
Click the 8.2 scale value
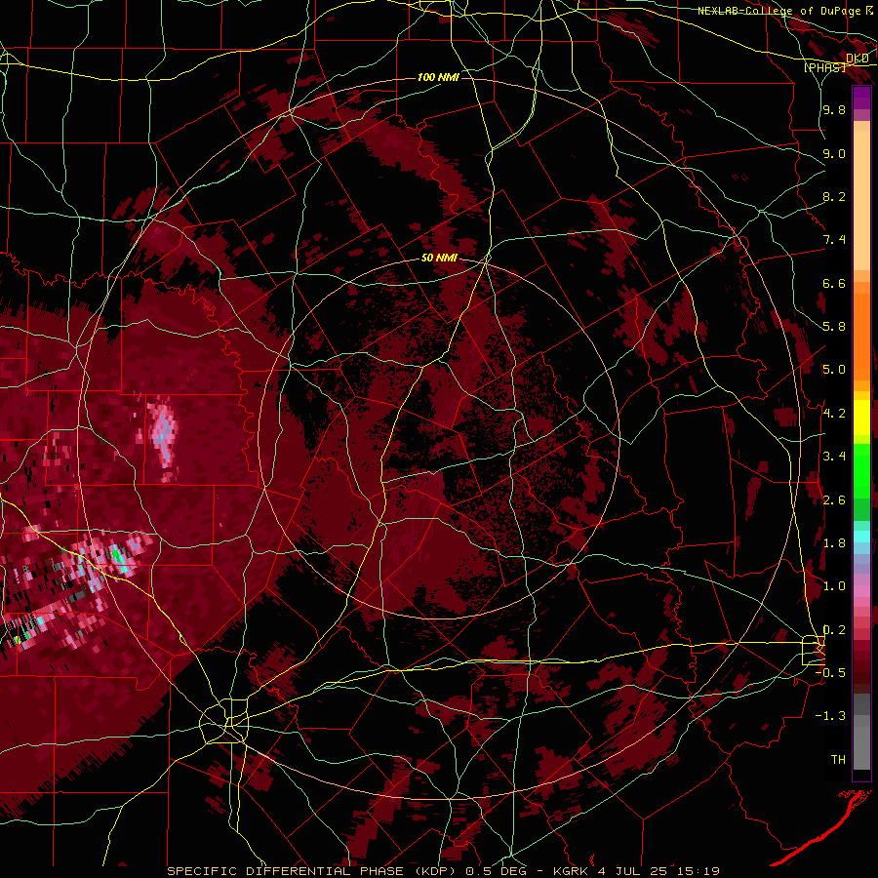(x=834, y=196)
